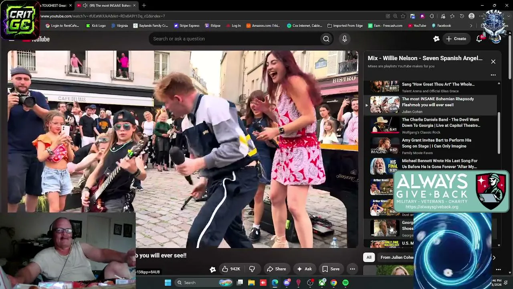Add this page to browser favorites star

pos(403,16)
